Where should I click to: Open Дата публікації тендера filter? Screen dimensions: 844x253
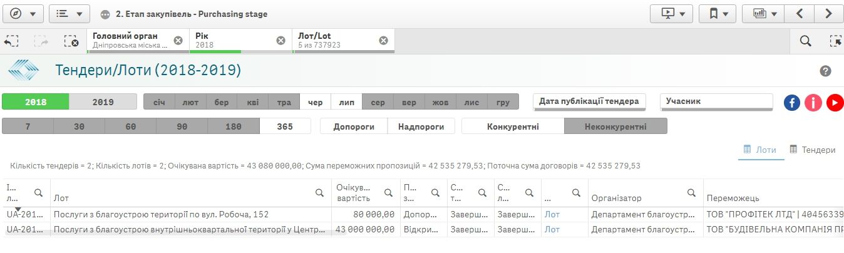click(589, 101)
